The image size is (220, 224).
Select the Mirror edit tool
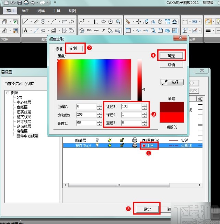[153, 22]
